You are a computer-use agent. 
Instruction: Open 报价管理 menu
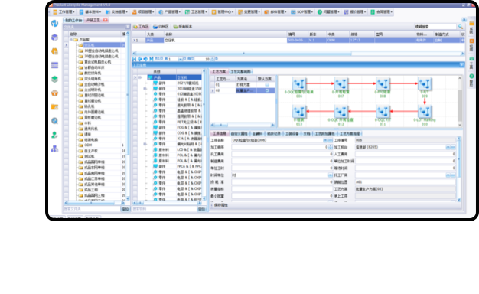pos(355,12)
